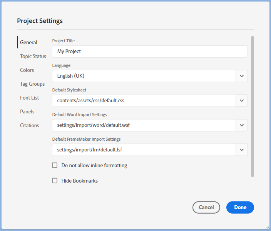Tick the Hide Bookmarks checkbox
This screenshot has width=271, height=231.
(55, 181)
